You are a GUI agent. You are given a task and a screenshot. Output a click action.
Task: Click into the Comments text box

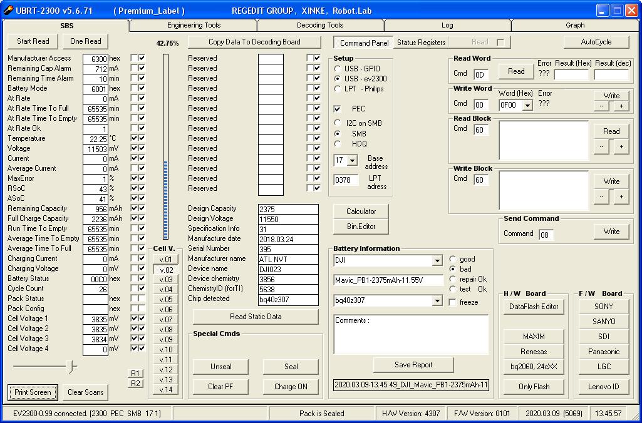[x=411, y=334]
